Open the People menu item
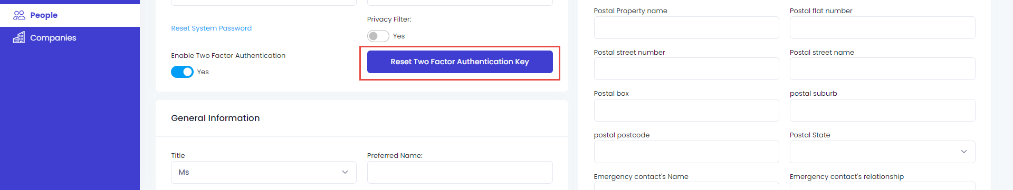 [70, 15]
